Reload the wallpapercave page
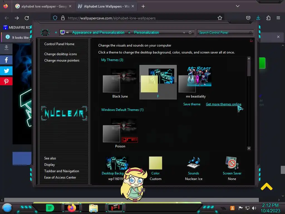 (27, 18)
